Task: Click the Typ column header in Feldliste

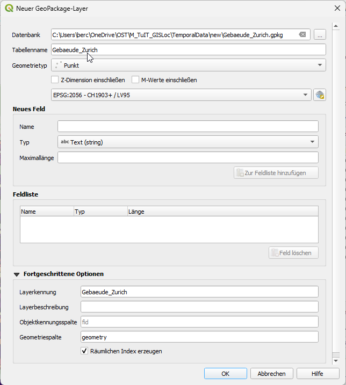Action: pyautogui.click(x=100, y=212)
